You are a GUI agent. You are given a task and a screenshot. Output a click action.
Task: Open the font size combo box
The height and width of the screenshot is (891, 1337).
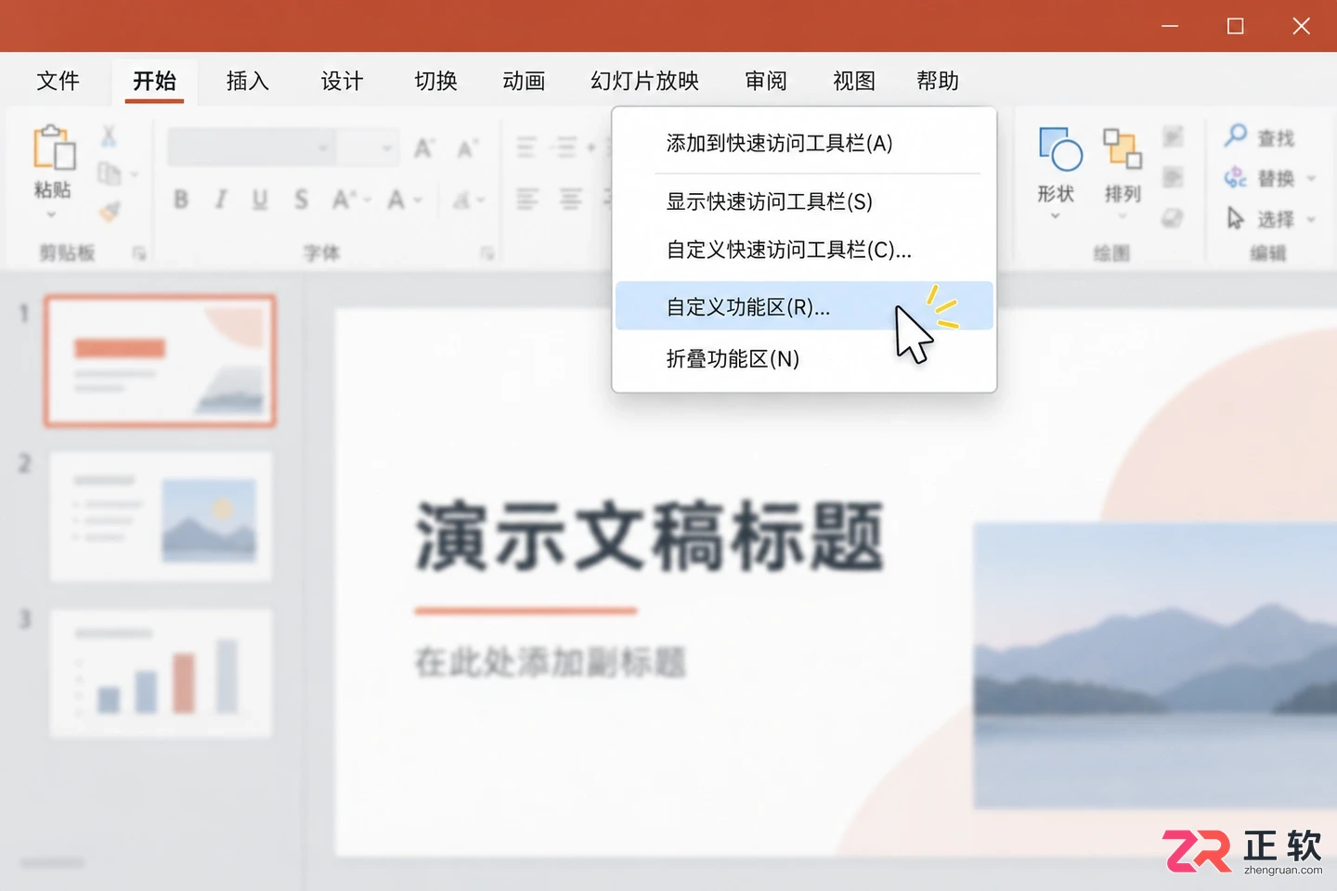(x=368, y=148)
